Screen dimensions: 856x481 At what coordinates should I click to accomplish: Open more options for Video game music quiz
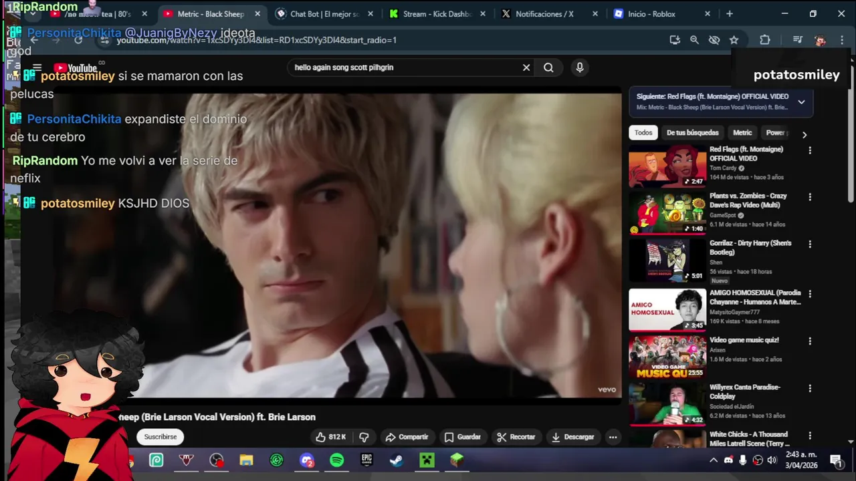coord(810,341)
